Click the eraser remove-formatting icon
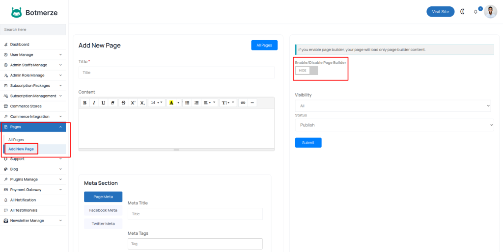 point(112,103)
